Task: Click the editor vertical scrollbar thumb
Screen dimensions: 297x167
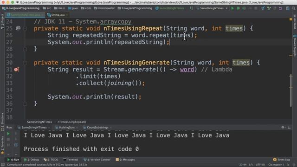Action: [x=291, y=90]
